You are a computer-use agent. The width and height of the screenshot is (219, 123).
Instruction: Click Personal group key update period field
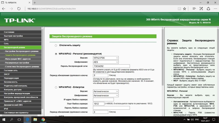[100, 75]
